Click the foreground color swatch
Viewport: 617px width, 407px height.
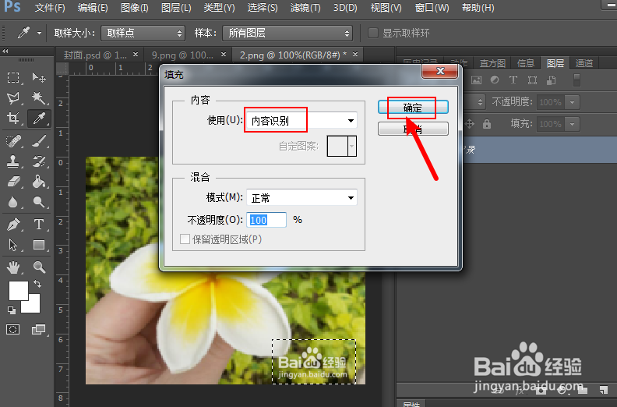pyautogui.click(x=19, y=291)
